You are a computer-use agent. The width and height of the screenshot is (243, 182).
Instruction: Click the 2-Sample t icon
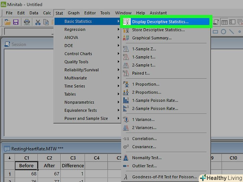coord(126,65)
